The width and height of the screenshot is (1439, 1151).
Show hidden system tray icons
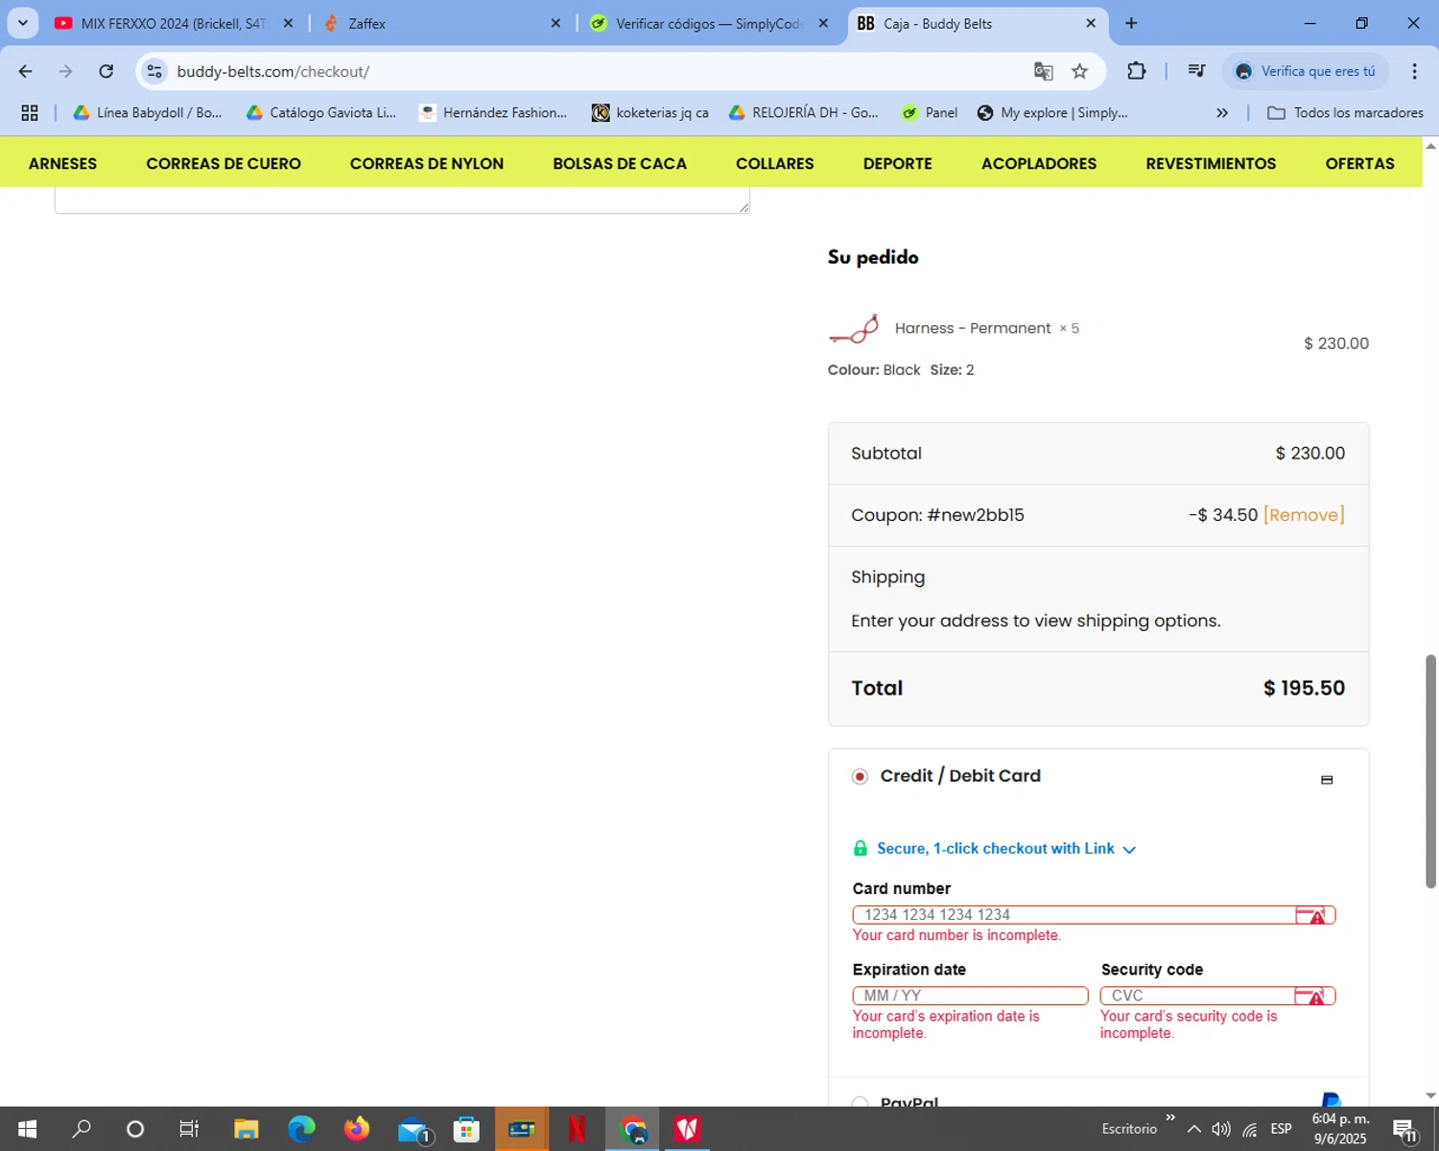click(1193, 1129)
